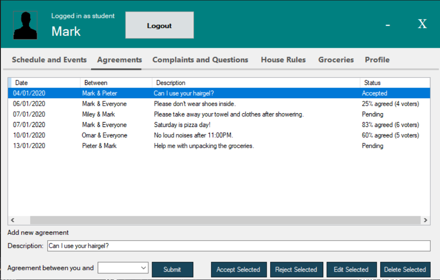Viewport: 440px width, 280px height.
Task: Select the 'Please don't wear shoes inside.' agreement
Action: 219,104
